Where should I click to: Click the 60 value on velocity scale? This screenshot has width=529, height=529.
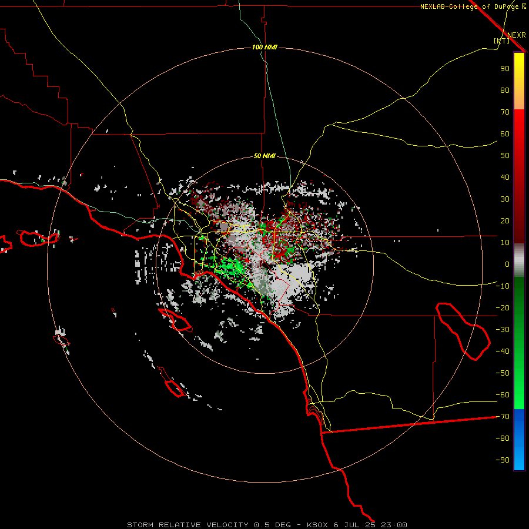[x=505, y=134]
